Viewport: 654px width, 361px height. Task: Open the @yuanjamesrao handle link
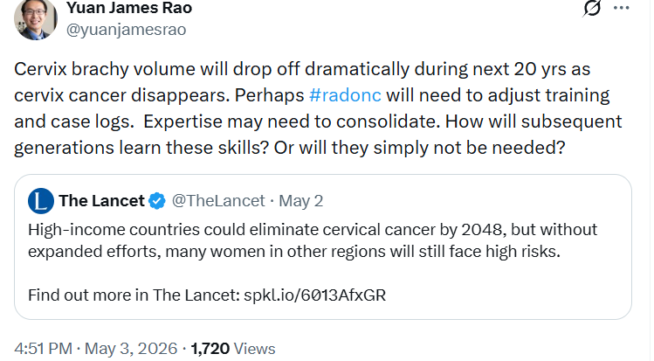126,30
